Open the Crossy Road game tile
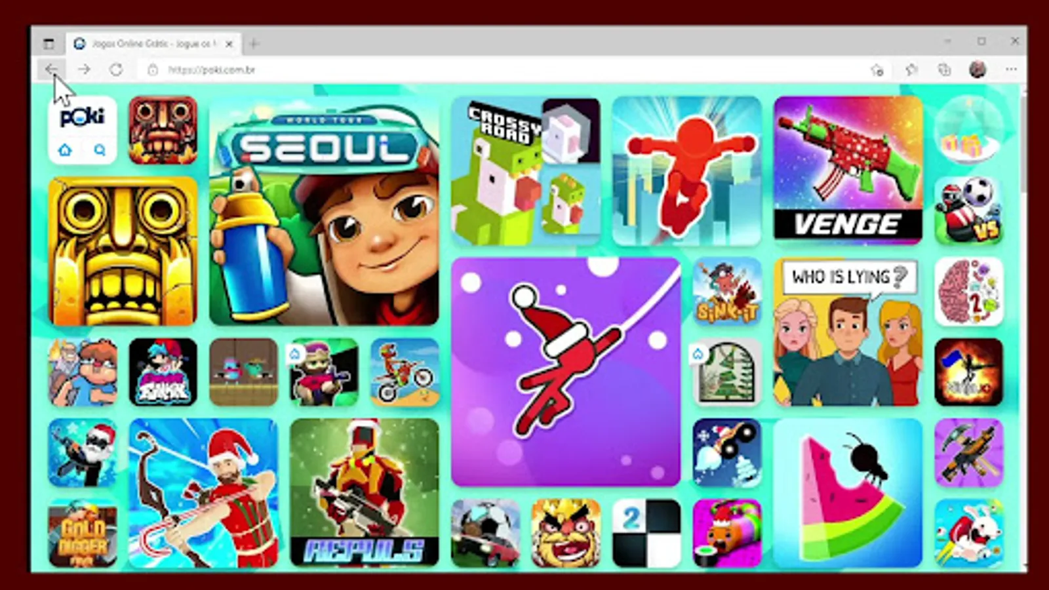1049x590 pixels. point(526,170)
